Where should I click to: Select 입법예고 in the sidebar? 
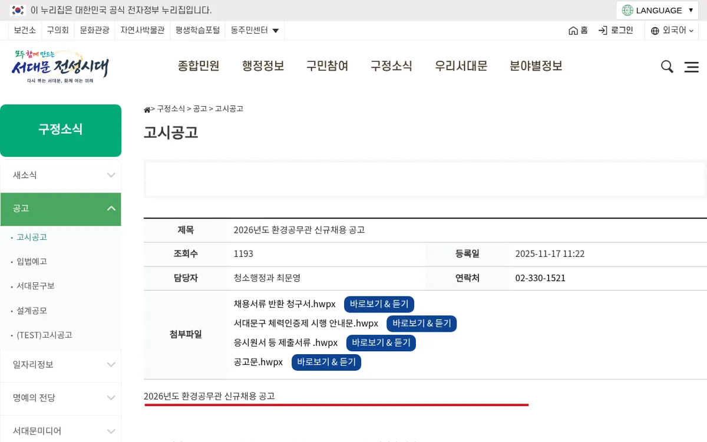click(32, 262)
